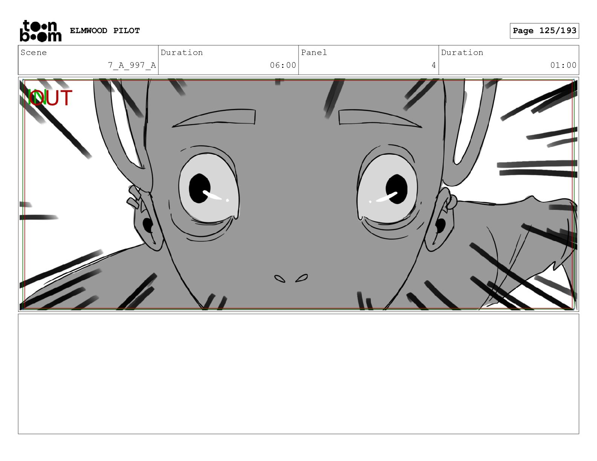Image resolution: width=597 pixels, height=461 pixels.
Task: Select panel number 4
Action: coord(434,65)
